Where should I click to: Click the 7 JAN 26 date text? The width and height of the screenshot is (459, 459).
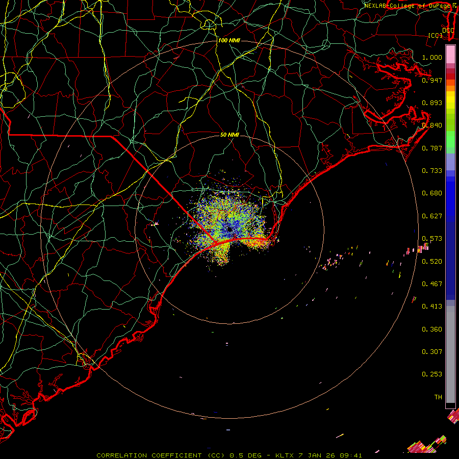click(x=317, y=455)
